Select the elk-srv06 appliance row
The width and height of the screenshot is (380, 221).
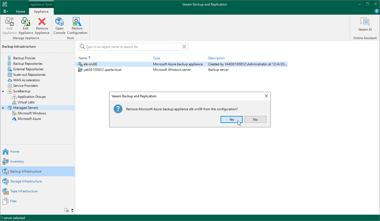pyautogui.click(x=182, y=64)
